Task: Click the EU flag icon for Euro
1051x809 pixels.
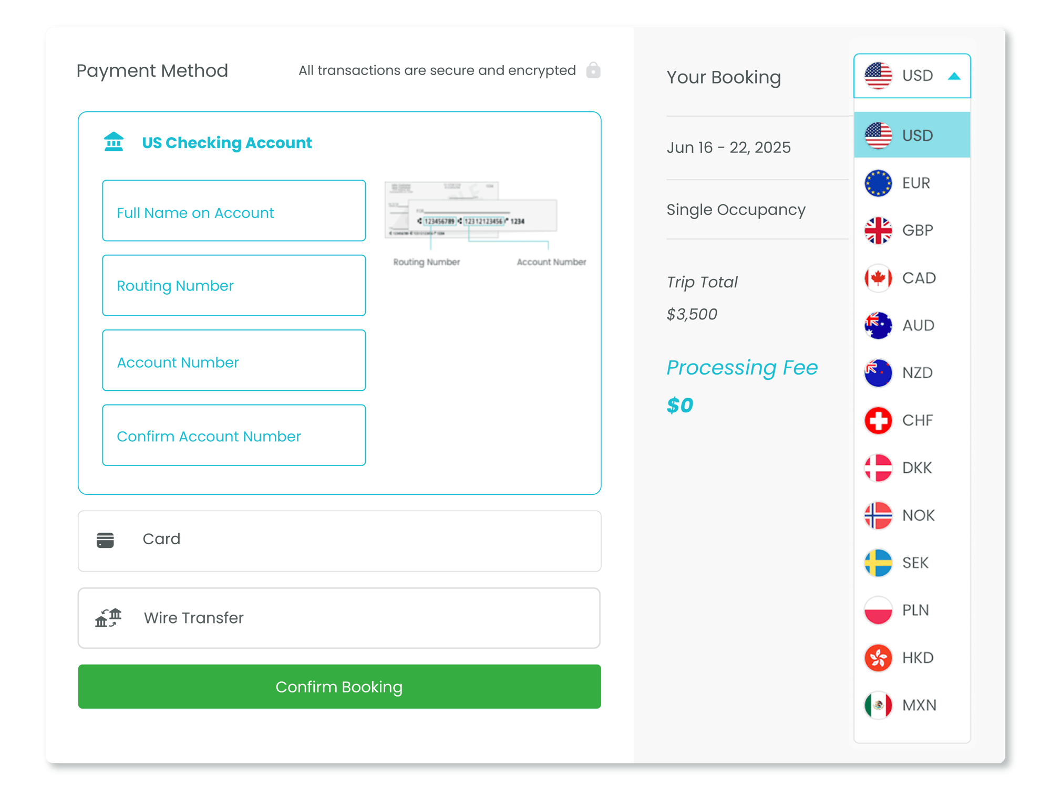Action: pos(878,182)
